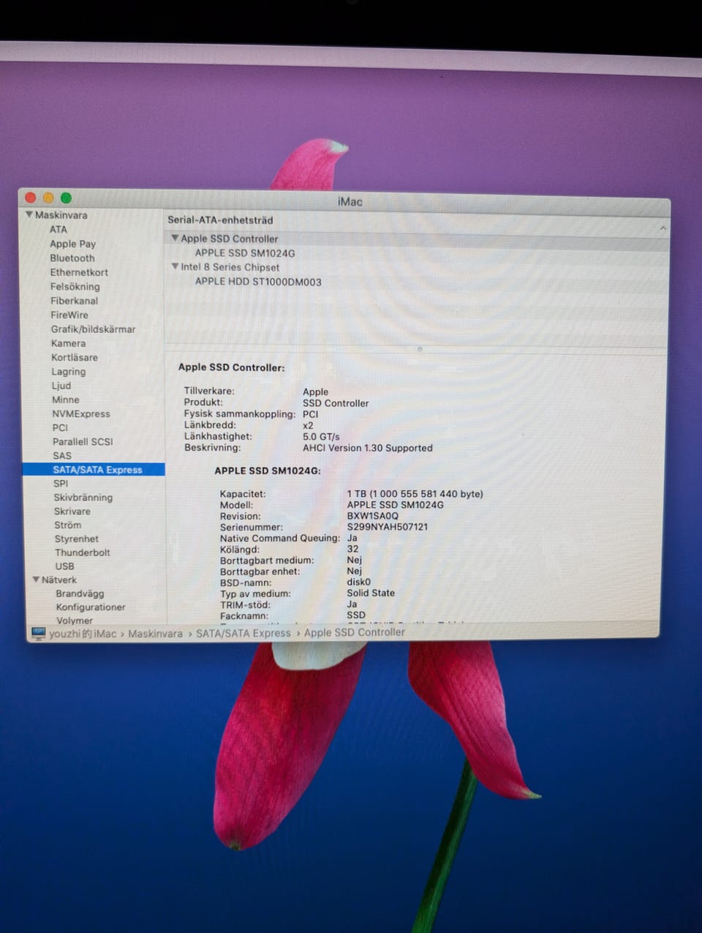Open Parallell SCSI in the sidebar

point(83,441)
